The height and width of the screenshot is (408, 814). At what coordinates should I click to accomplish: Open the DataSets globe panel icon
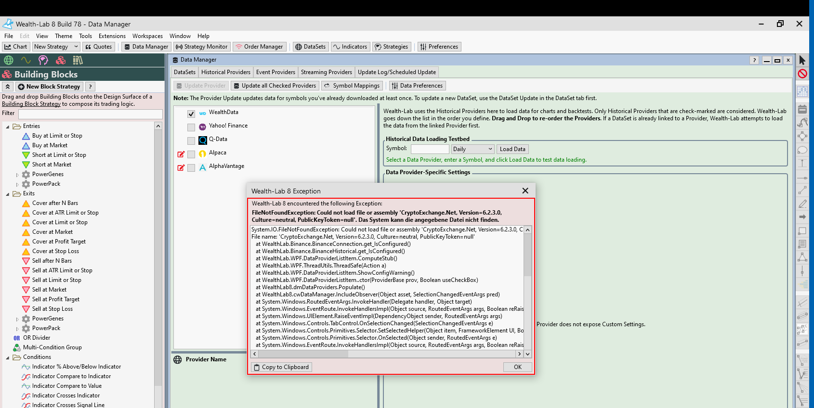click(9, 60)
